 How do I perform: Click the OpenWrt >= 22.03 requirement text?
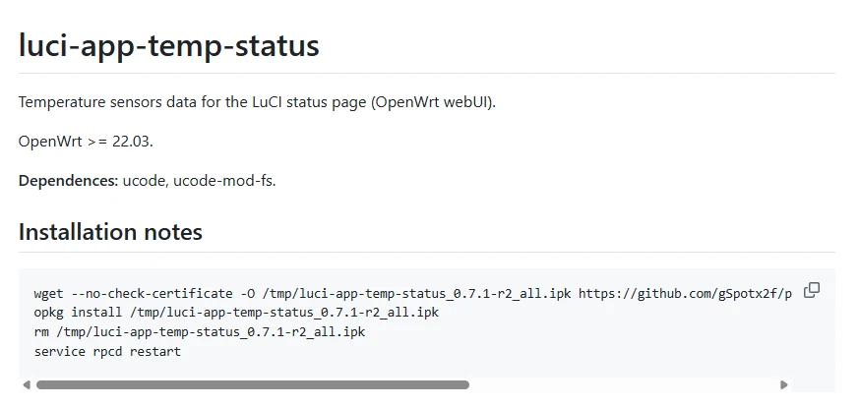pos(86,142)
